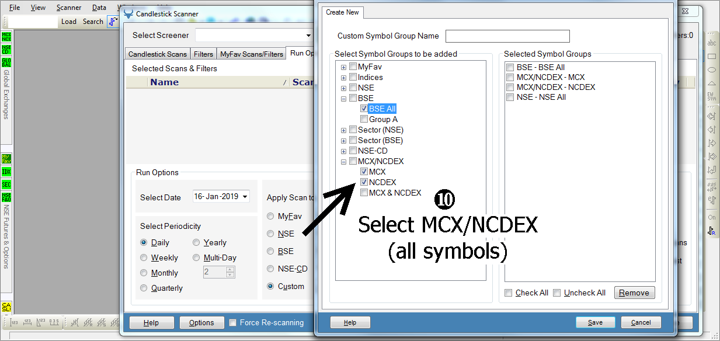The width and height of the screenshot is (720, 341).
Task: Select the 0 3 5 ruler tool
Action: pos(54,322)
